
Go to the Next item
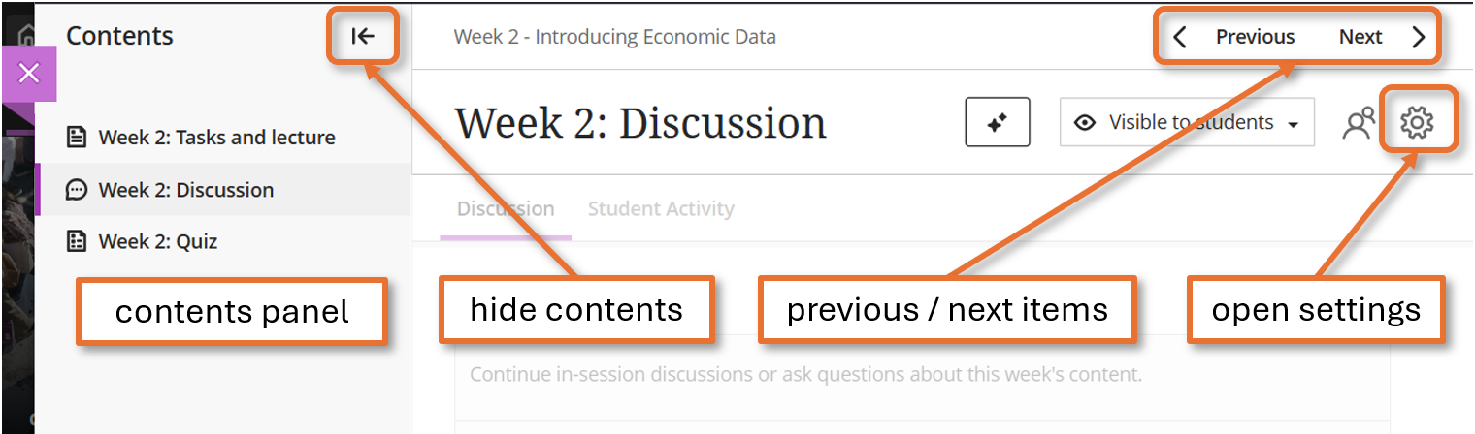click(1360, 37)
